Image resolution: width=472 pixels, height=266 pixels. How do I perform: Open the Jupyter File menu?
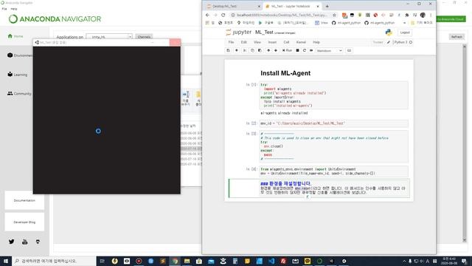pos(231,42)
